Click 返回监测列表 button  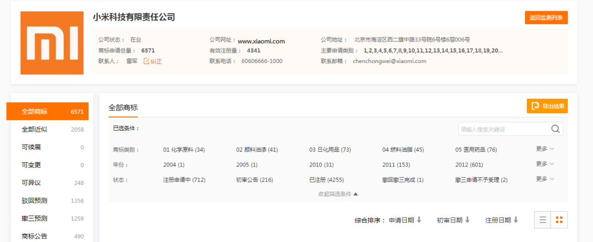(x=546, y=18)
